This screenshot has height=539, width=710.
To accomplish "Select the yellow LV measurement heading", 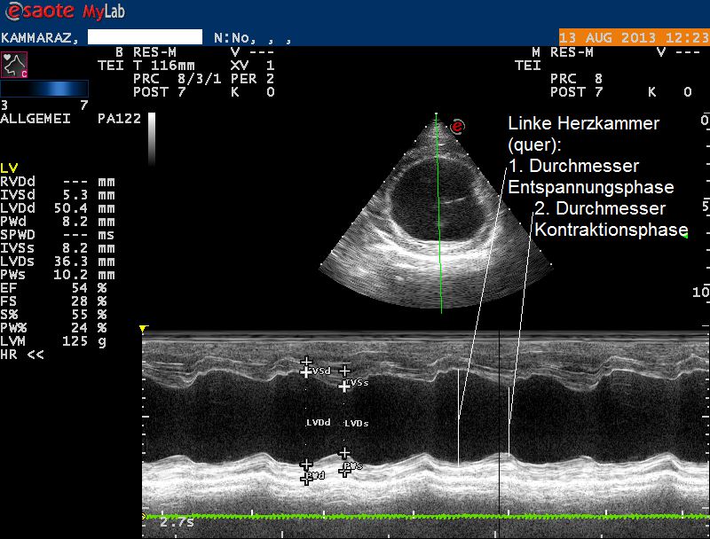I will 9,168.
